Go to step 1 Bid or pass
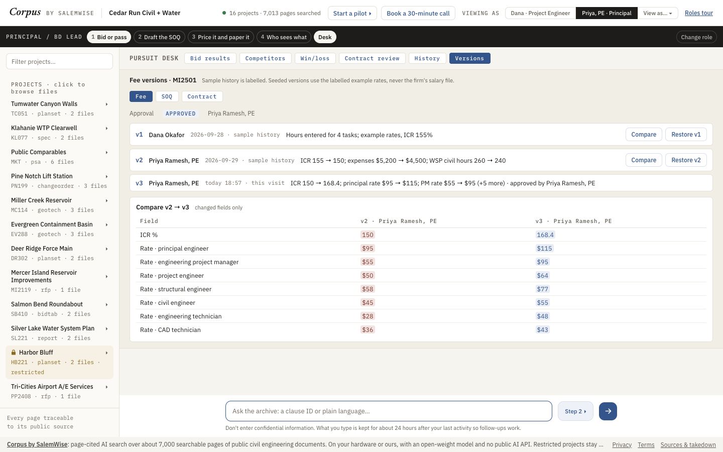This screenshot has height=452, width=723. point(109,37)
